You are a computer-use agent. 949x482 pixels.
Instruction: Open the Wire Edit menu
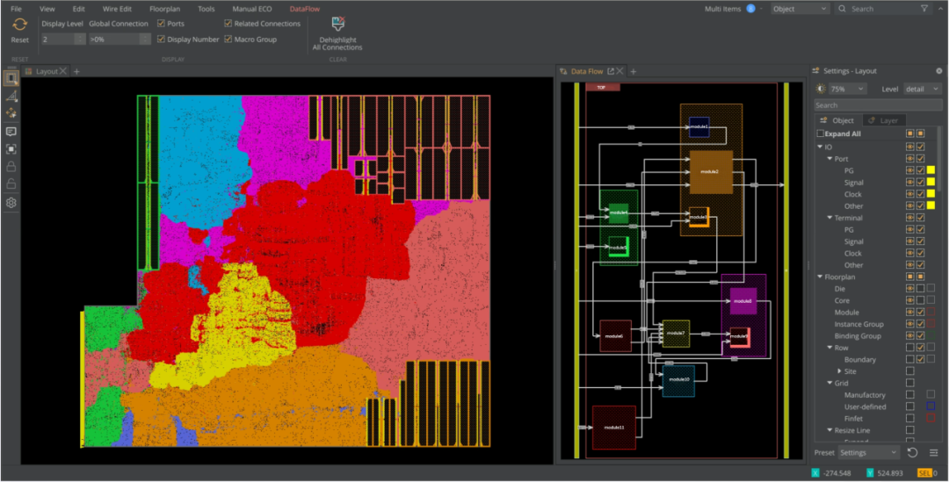point(117,9)
